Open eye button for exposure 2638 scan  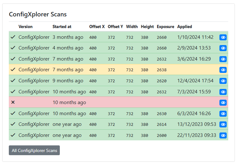(223, 70)
